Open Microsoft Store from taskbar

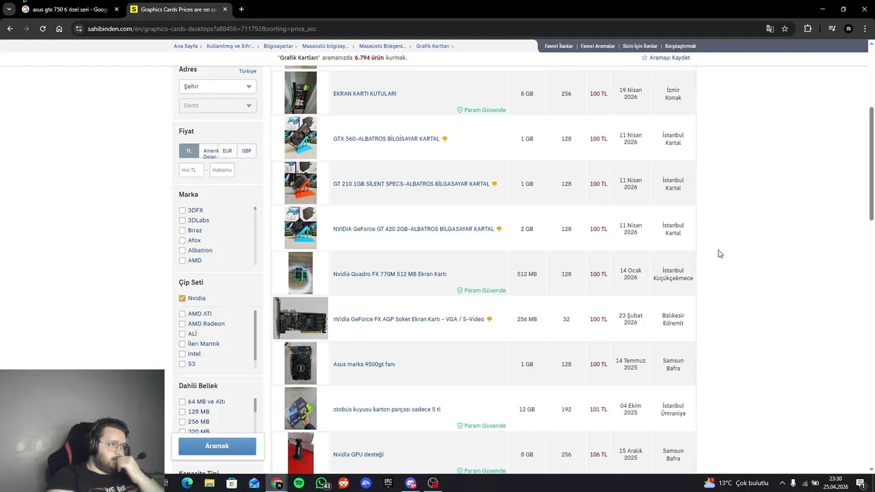[232, 483]
